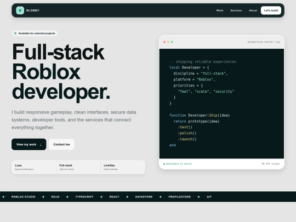This screenshot has height=222, width=296.
Task: Click the TYPESCRIPT item in the ticker
Action: pyautogui.click(x=84, y=197)
